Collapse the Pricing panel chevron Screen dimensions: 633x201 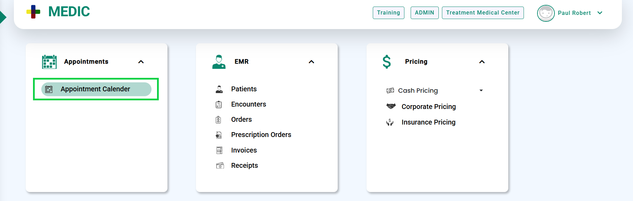pyautogui.click(x=482, y=62)
